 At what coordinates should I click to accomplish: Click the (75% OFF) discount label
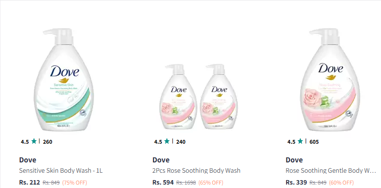[x=75, y=183]
